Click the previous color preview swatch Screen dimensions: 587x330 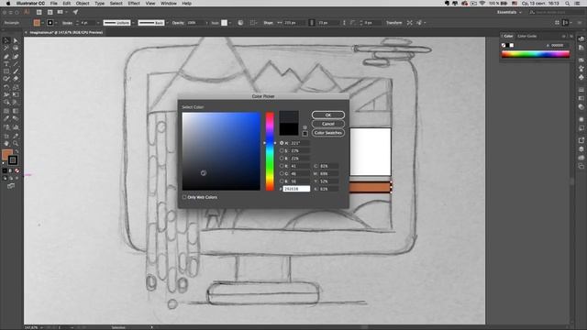tap(289, 129)
